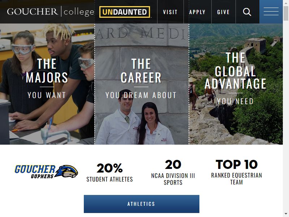Click the 20% Student Athletes stat
The width and height of the screenshot is (289, 217).
(x=110, y=173)
